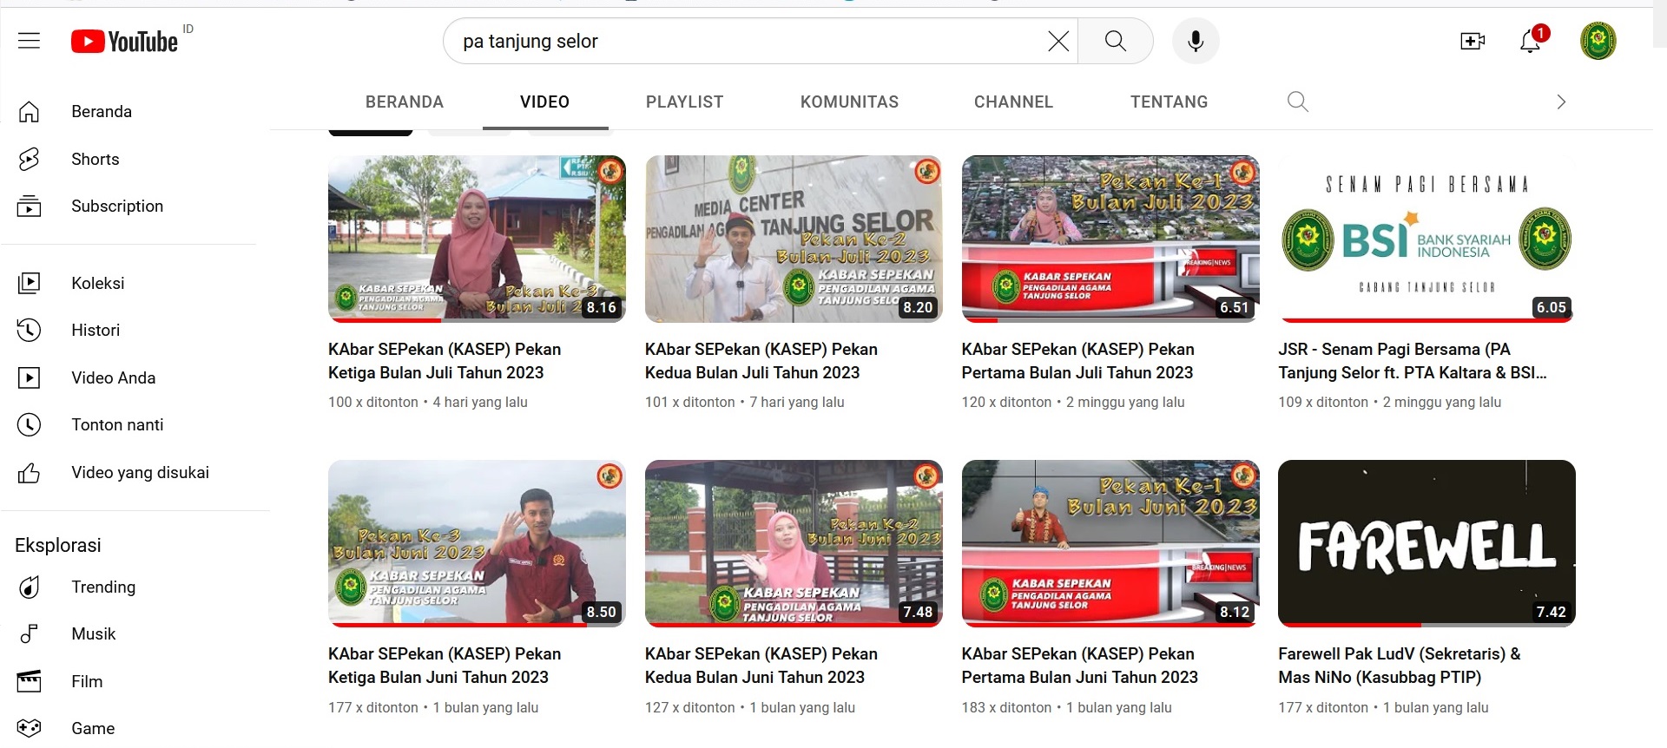The height and width of the screenshot is (748, 1667).
Task: Open thumbnail Pekan Kedua Juni 2023
Action: click(794, 543)
